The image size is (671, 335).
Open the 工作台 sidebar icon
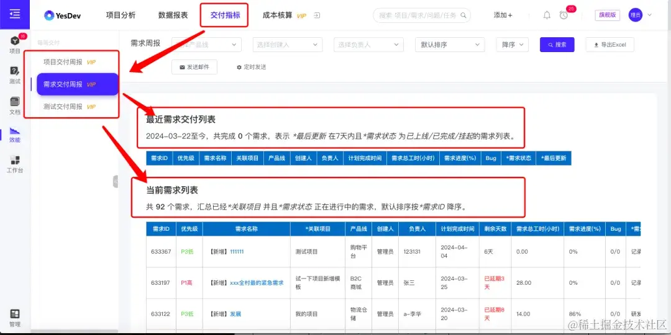click(14, 164)
